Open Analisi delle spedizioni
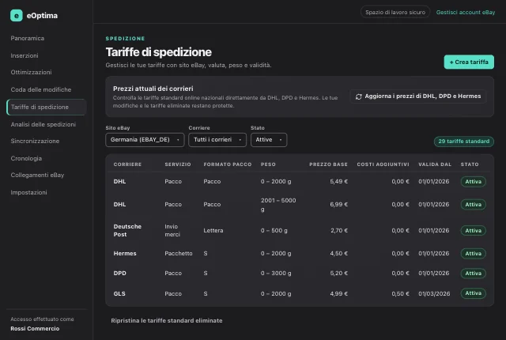Screen dimensions: 506x340 click(43, 124)
